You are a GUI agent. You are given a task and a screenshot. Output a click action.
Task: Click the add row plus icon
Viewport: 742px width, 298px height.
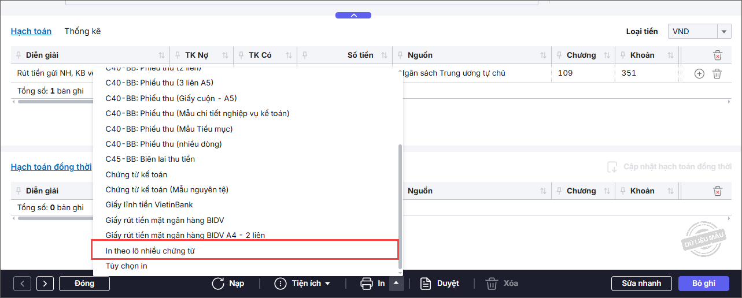click(699, 73)
